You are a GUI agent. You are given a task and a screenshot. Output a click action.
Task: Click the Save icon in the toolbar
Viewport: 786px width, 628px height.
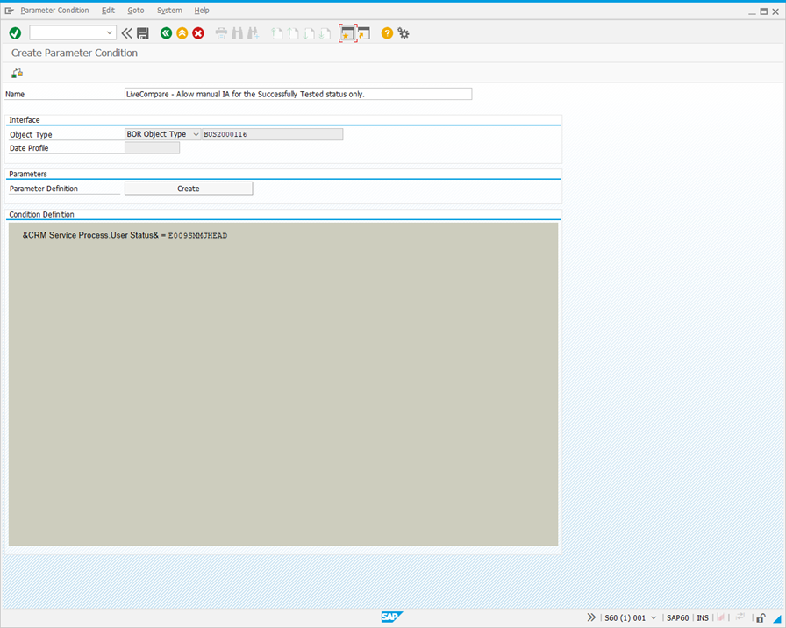[x=143, y=33]
